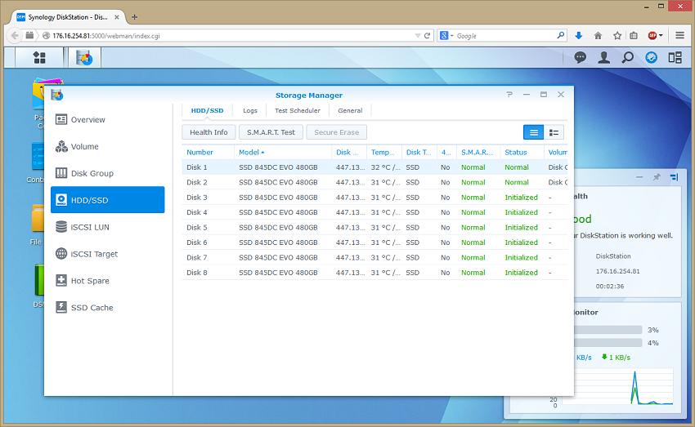The height and width of the screenshot is (427, 695).
Task: Switch to list view layout
Action: pos(533,132)
